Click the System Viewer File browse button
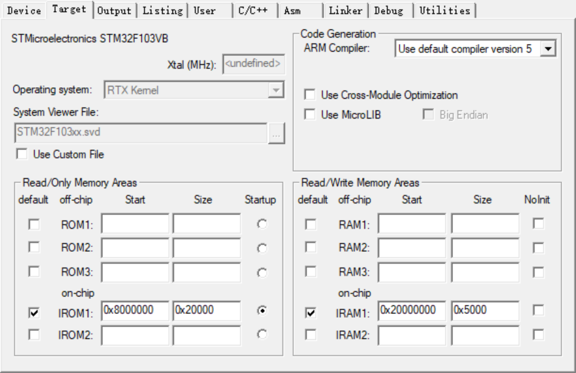 [276, 132]
